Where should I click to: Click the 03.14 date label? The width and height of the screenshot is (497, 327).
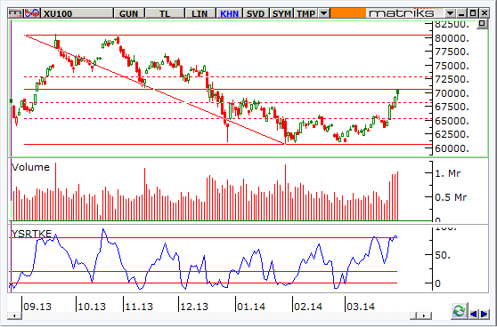click(x=361, y=307)
